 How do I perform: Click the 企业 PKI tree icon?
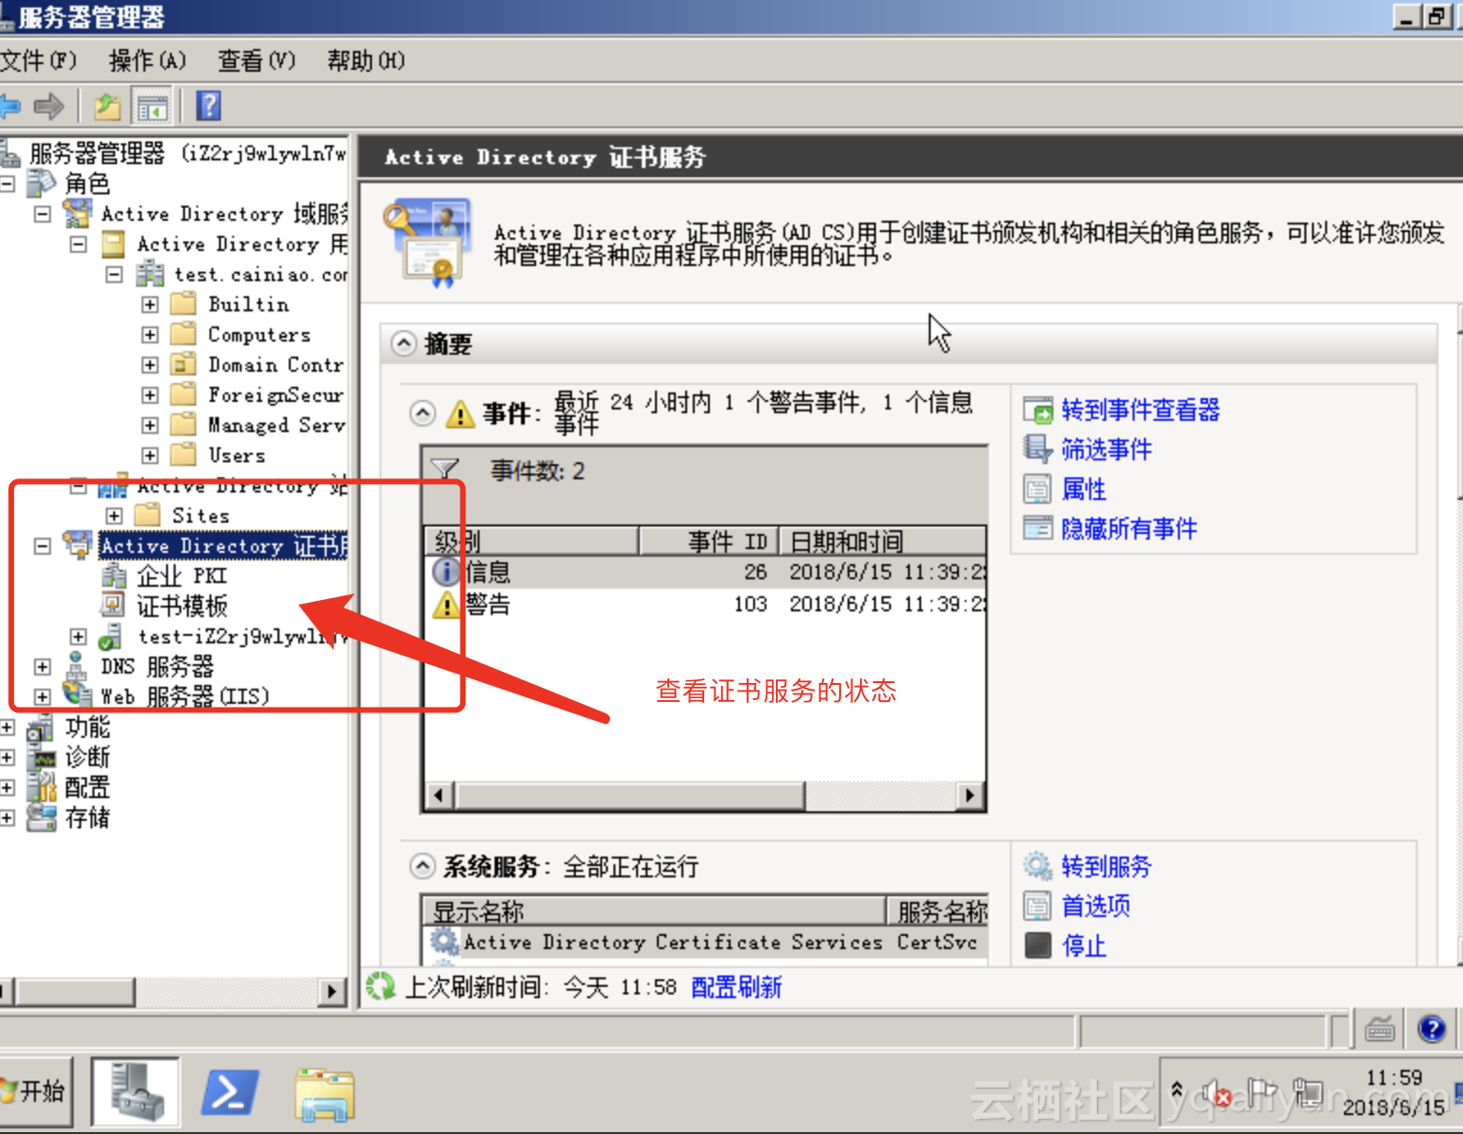114,575
